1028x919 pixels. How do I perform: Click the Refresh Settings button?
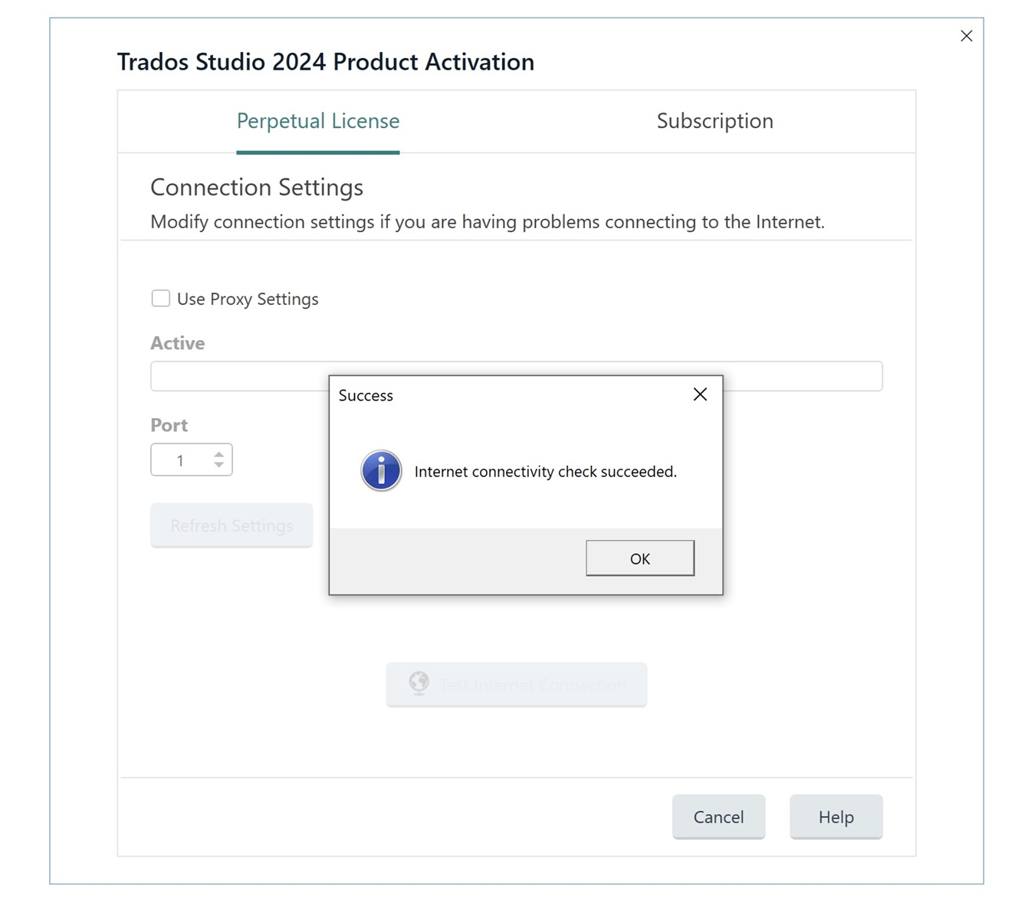(231, 525)
